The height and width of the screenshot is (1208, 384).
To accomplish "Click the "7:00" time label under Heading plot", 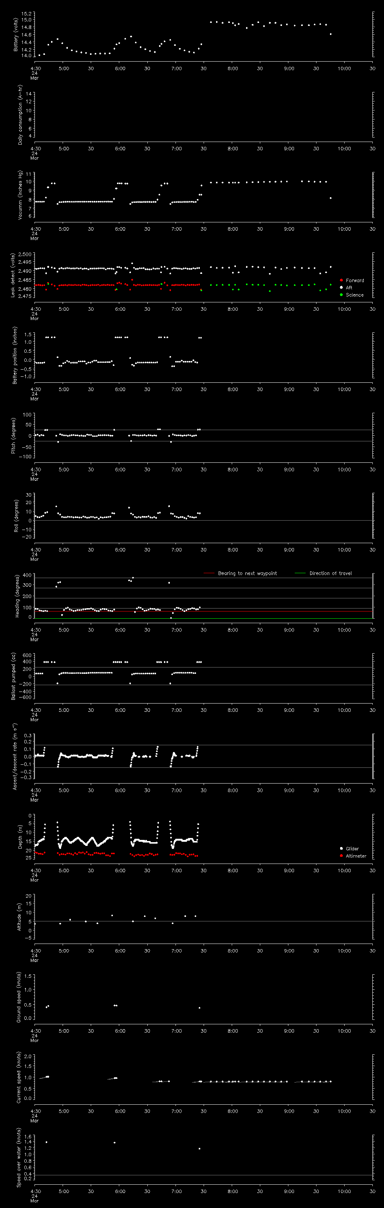I will point(177,630).
